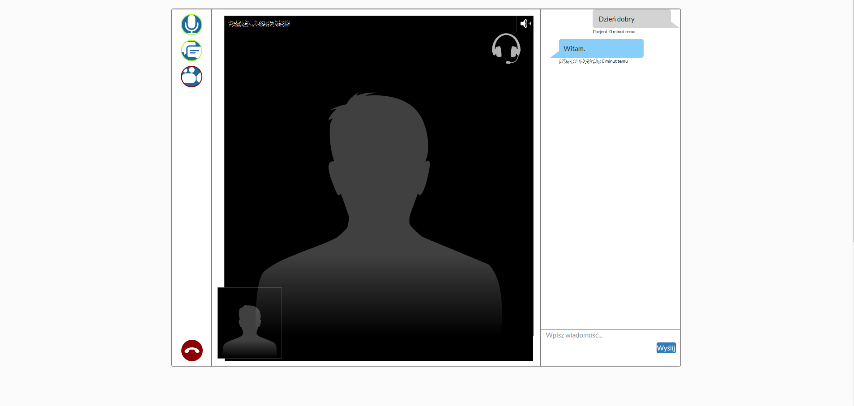The width and height of the screenshot is (854, 406).
Task: Click the "Pacjent: 0 minut temu" timestamp
Action: (614, 32)
